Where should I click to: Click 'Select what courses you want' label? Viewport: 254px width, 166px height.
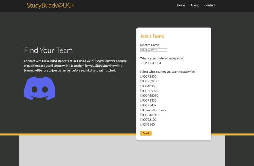coord(168,72)
